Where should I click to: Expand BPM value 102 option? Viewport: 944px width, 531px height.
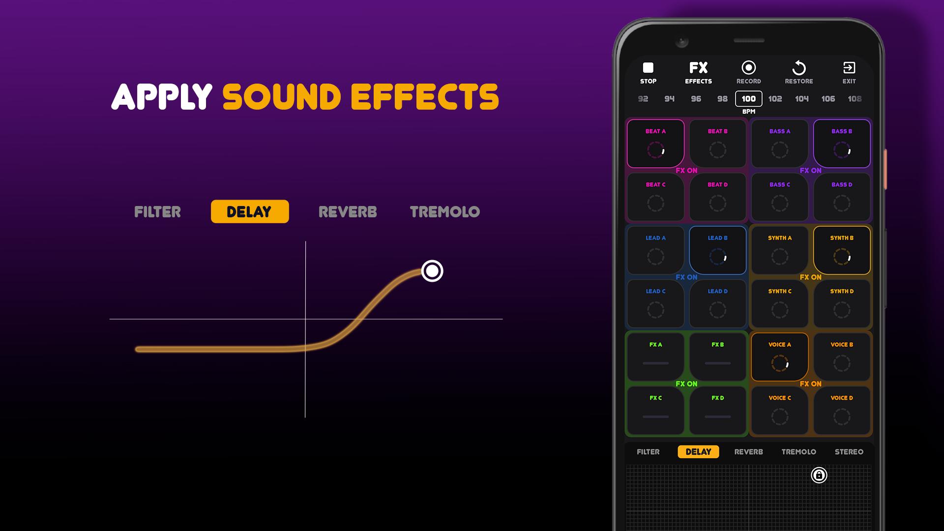pyautogui.click(x=775, y=98)
